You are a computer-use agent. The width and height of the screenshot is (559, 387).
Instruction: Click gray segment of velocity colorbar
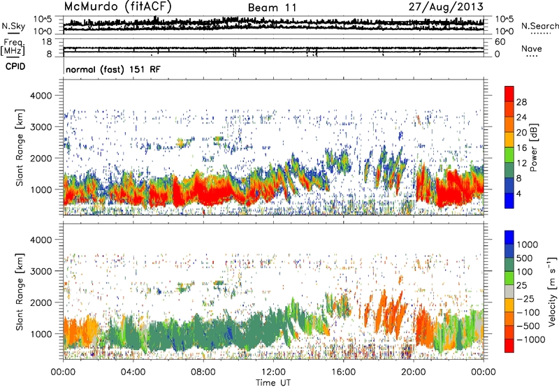click(509, 292)
